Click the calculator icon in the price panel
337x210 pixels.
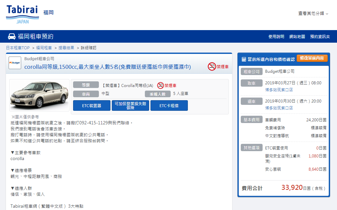(x=244, y=59)
